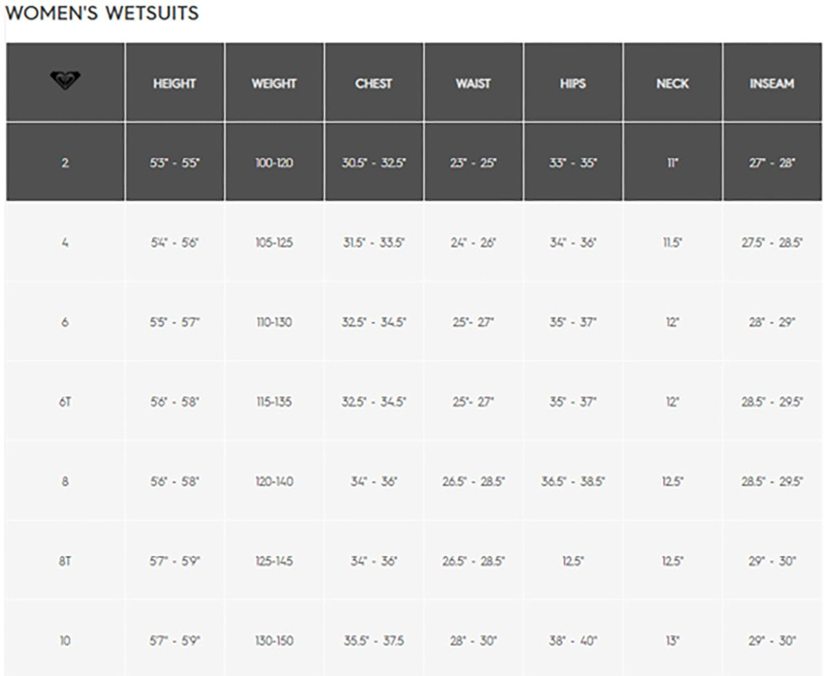829x676 pixels.
Task: Select the size 2 row label
Action: (65, 164)
